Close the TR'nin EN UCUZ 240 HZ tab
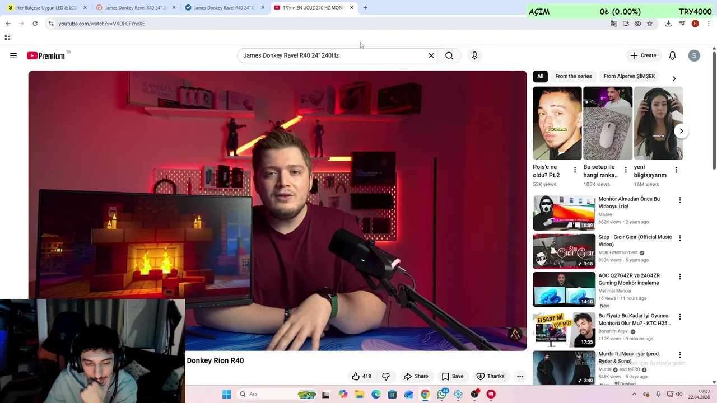 point(352,8)
